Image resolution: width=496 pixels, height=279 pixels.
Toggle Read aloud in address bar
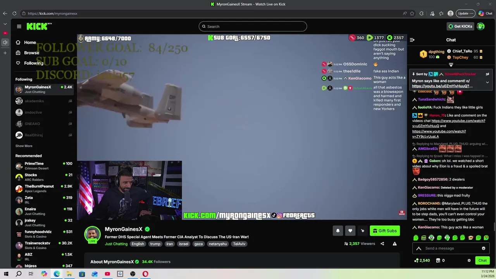tap(405, 13)
